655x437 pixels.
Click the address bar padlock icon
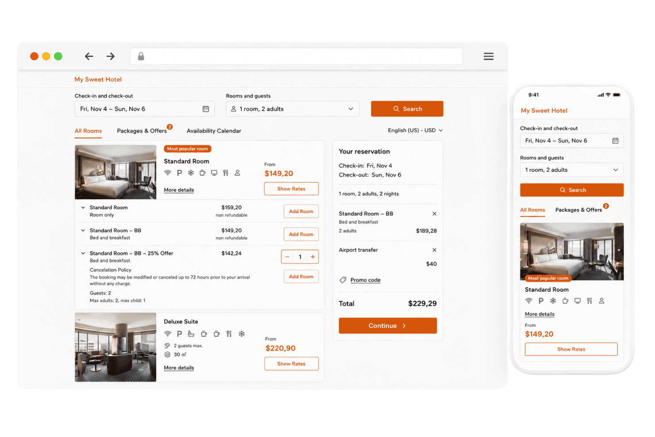[141, 56]
